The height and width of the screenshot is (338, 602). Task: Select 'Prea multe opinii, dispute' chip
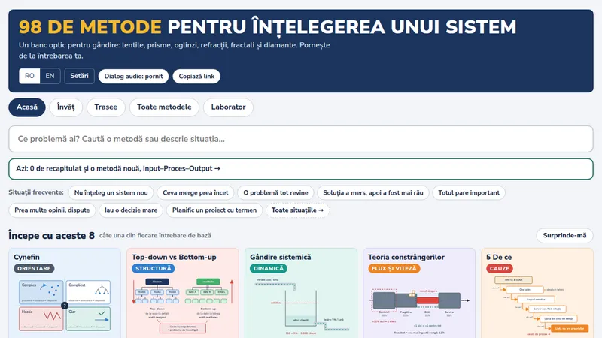[x=52, y=210]
